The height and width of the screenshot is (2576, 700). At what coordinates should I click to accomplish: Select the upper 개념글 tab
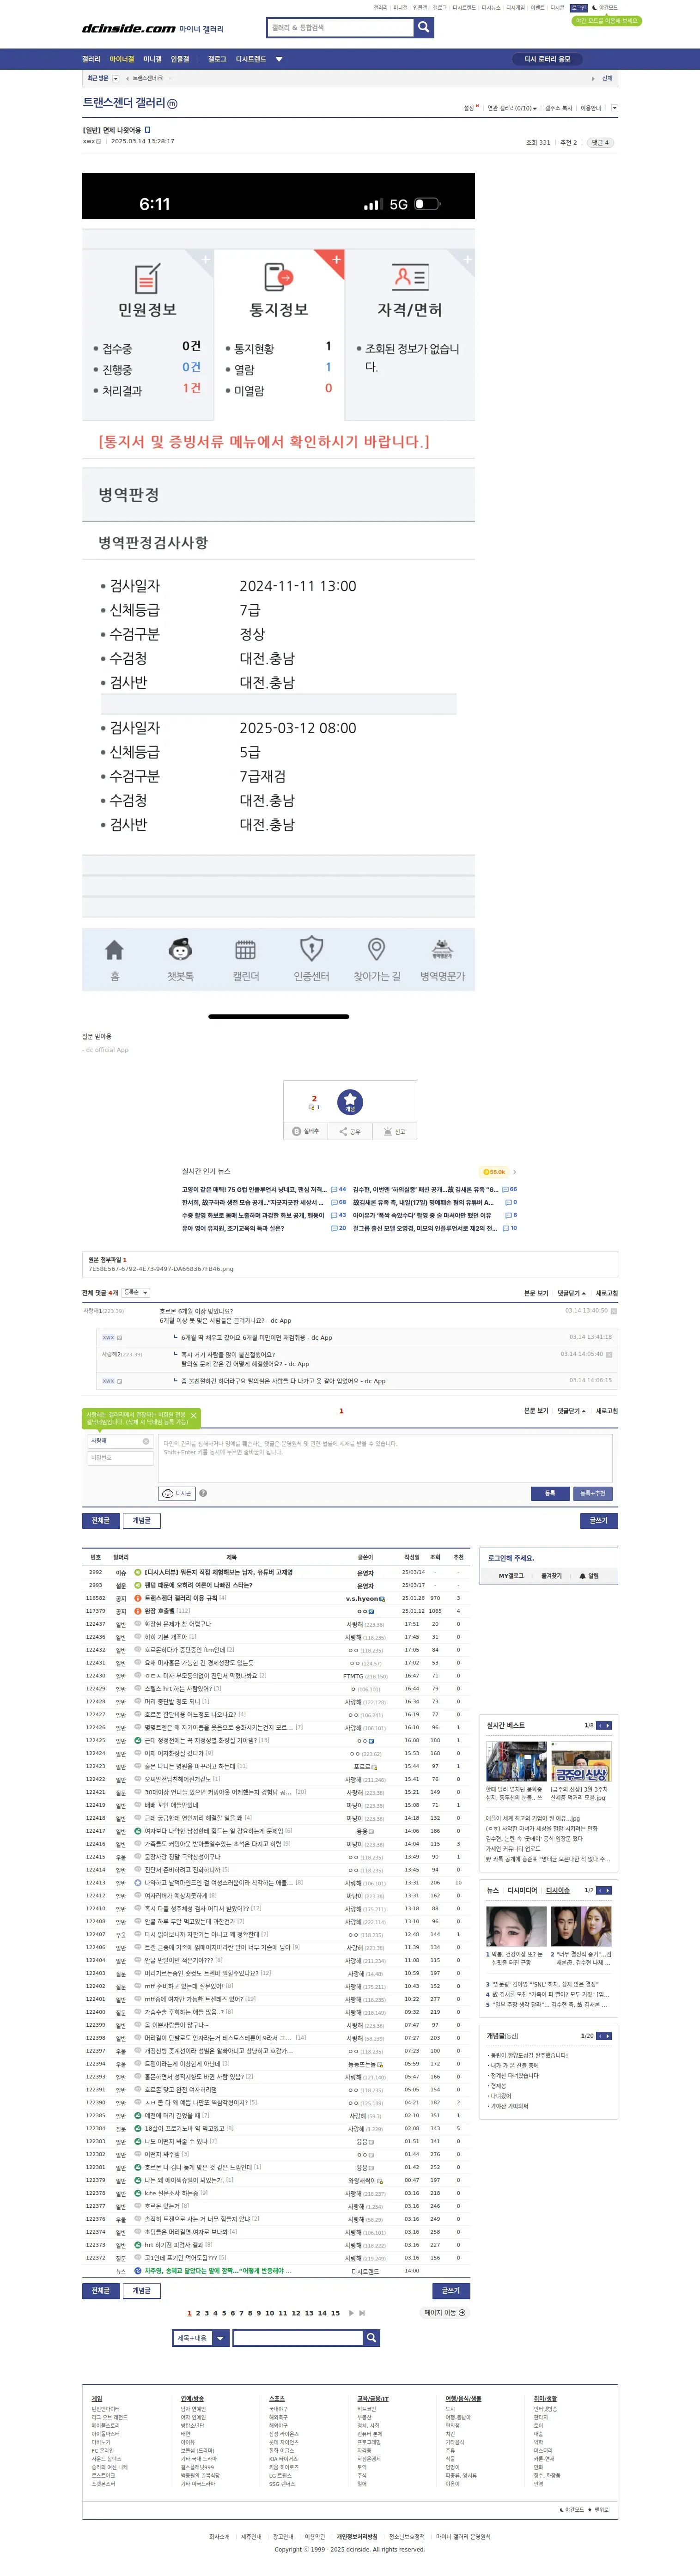pos(142,1520)
